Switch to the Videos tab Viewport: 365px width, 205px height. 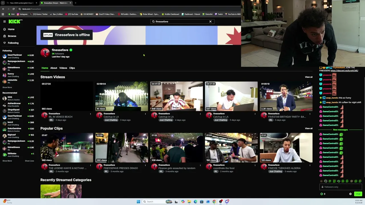(63, 68)
